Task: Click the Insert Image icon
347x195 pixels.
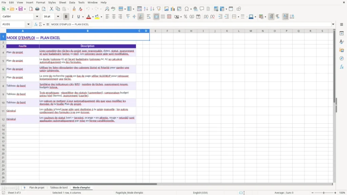Action: tap(166, 9)
